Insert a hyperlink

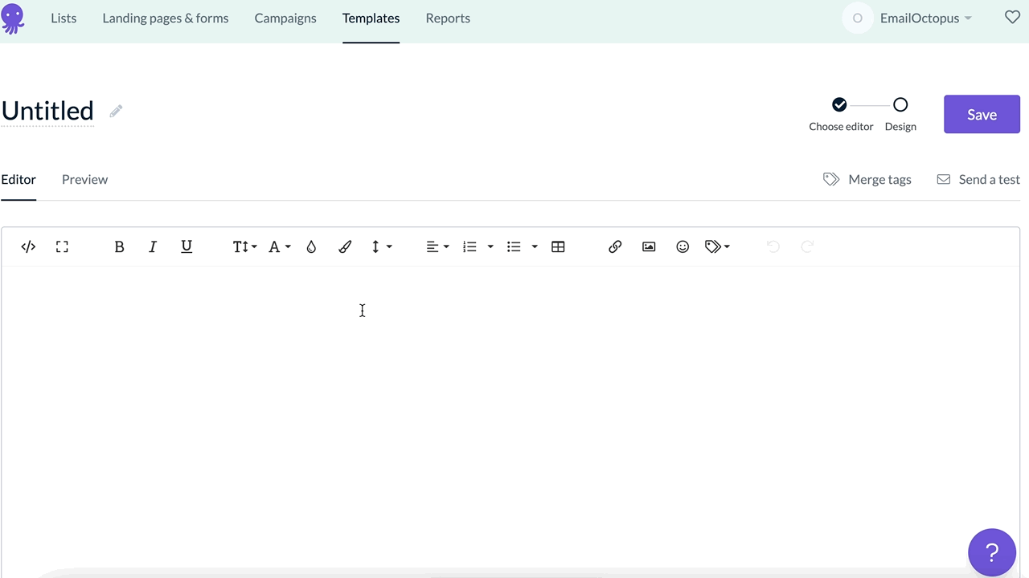pyautogui.click(x=614, y=246)
